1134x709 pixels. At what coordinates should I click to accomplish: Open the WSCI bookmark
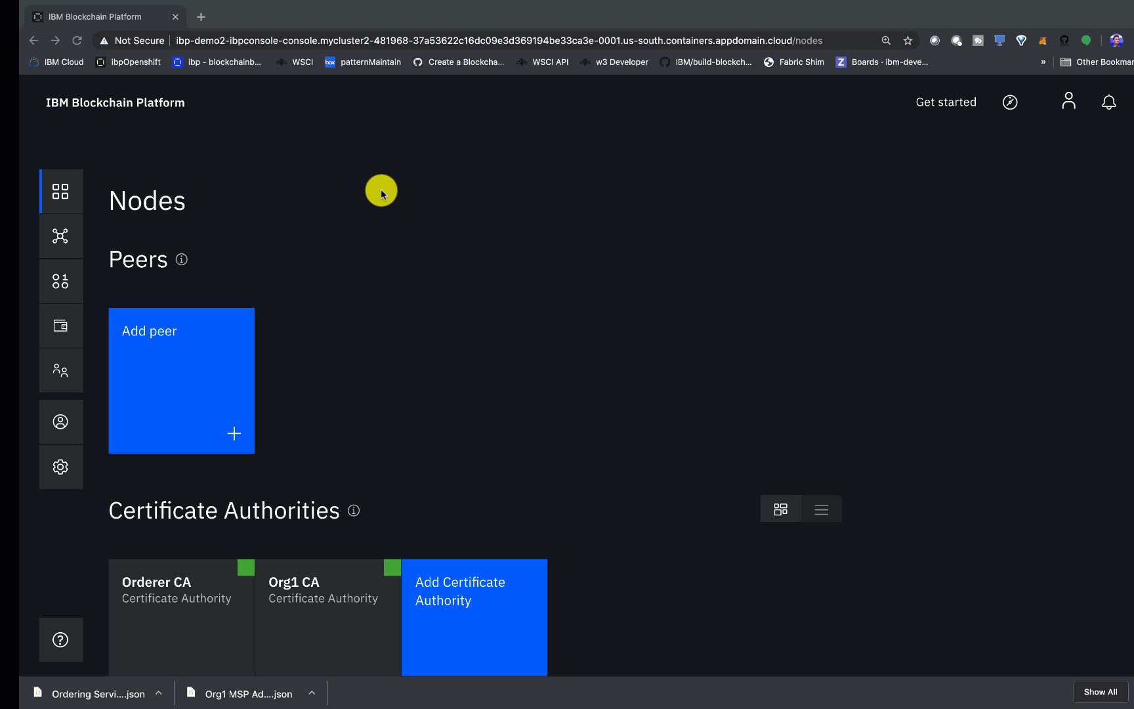coord(295,62)
